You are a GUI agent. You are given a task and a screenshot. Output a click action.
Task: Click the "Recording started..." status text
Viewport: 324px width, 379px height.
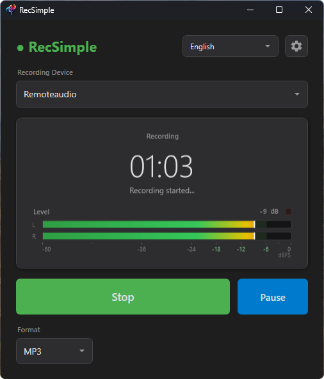pyautogui.click(x=162, y=191)
